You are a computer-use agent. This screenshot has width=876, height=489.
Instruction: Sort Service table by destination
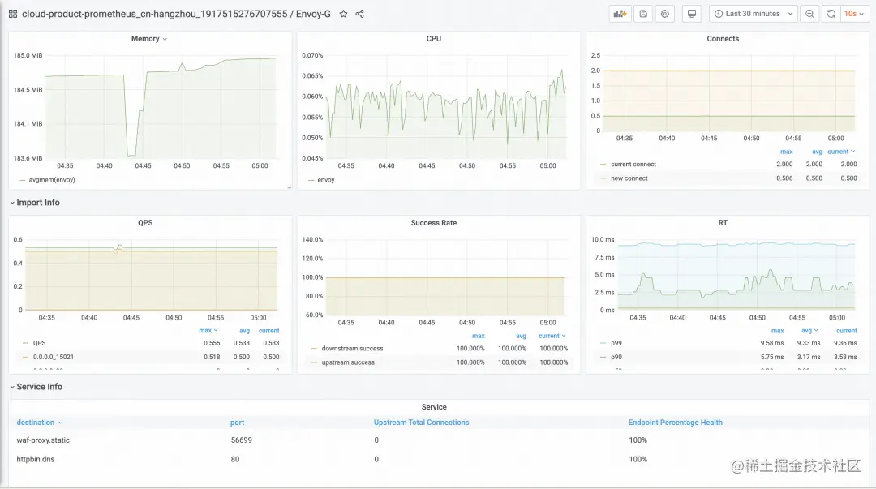pos(39,423)
